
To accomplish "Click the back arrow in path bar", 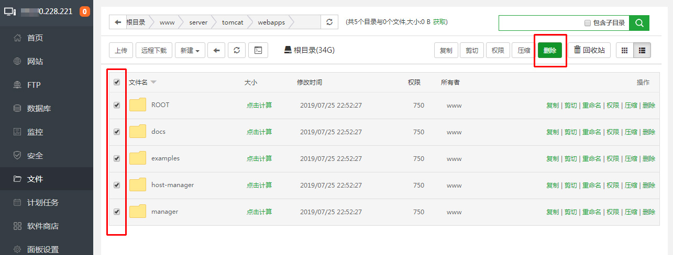I will click(117, 22).
